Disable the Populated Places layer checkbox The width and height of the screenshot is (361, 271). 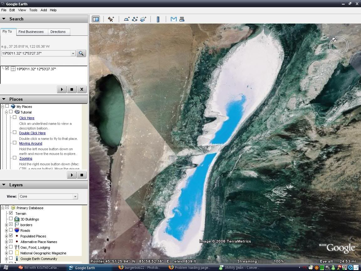[x=11, y=236]
